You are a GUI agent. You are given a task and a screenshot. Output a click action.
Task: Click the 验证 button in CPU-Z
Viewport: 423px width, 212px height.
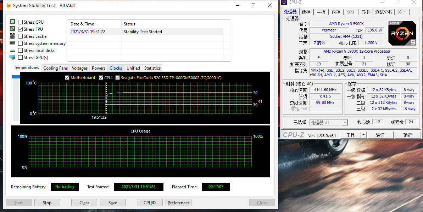point(380,135)
